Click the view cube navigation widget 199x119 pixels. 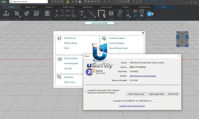tap(182, 39)
